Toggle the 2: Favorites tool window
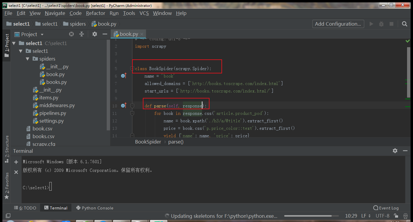Image resolution: width=413 pixels, height=222 pixels. [x=7, y=186]
